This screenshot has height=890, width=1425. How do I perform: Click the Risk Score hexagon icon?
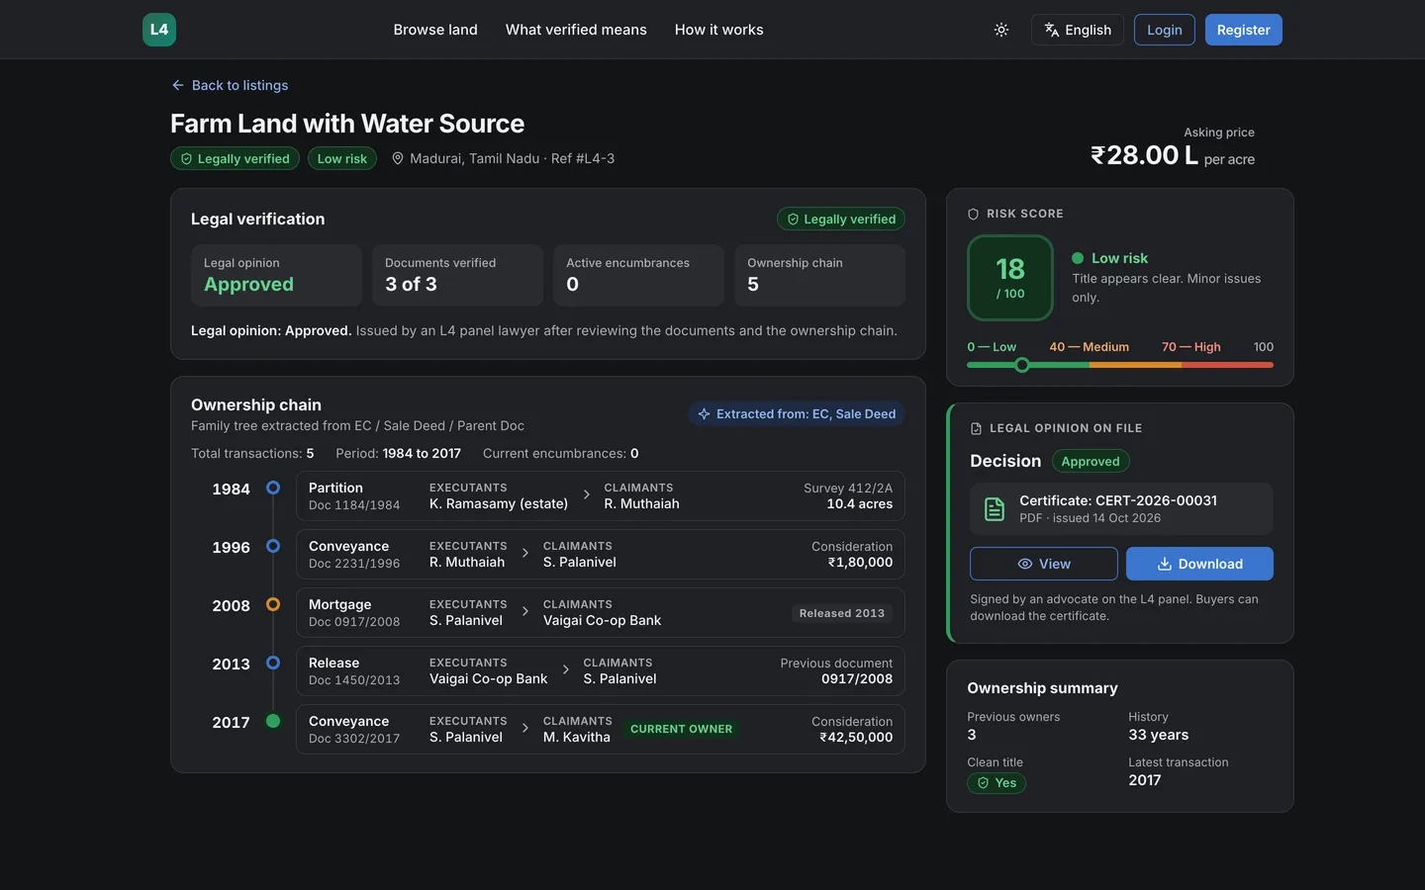click(973, 214)
